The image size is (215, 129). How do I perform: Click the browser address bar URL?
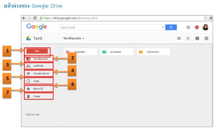(71, 18)
